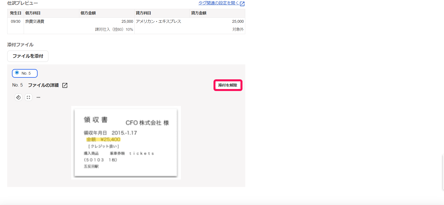The width and height of the screenshot is (444, 205).
Task: Rotate the attached receipt image
Action: (18, 97)
